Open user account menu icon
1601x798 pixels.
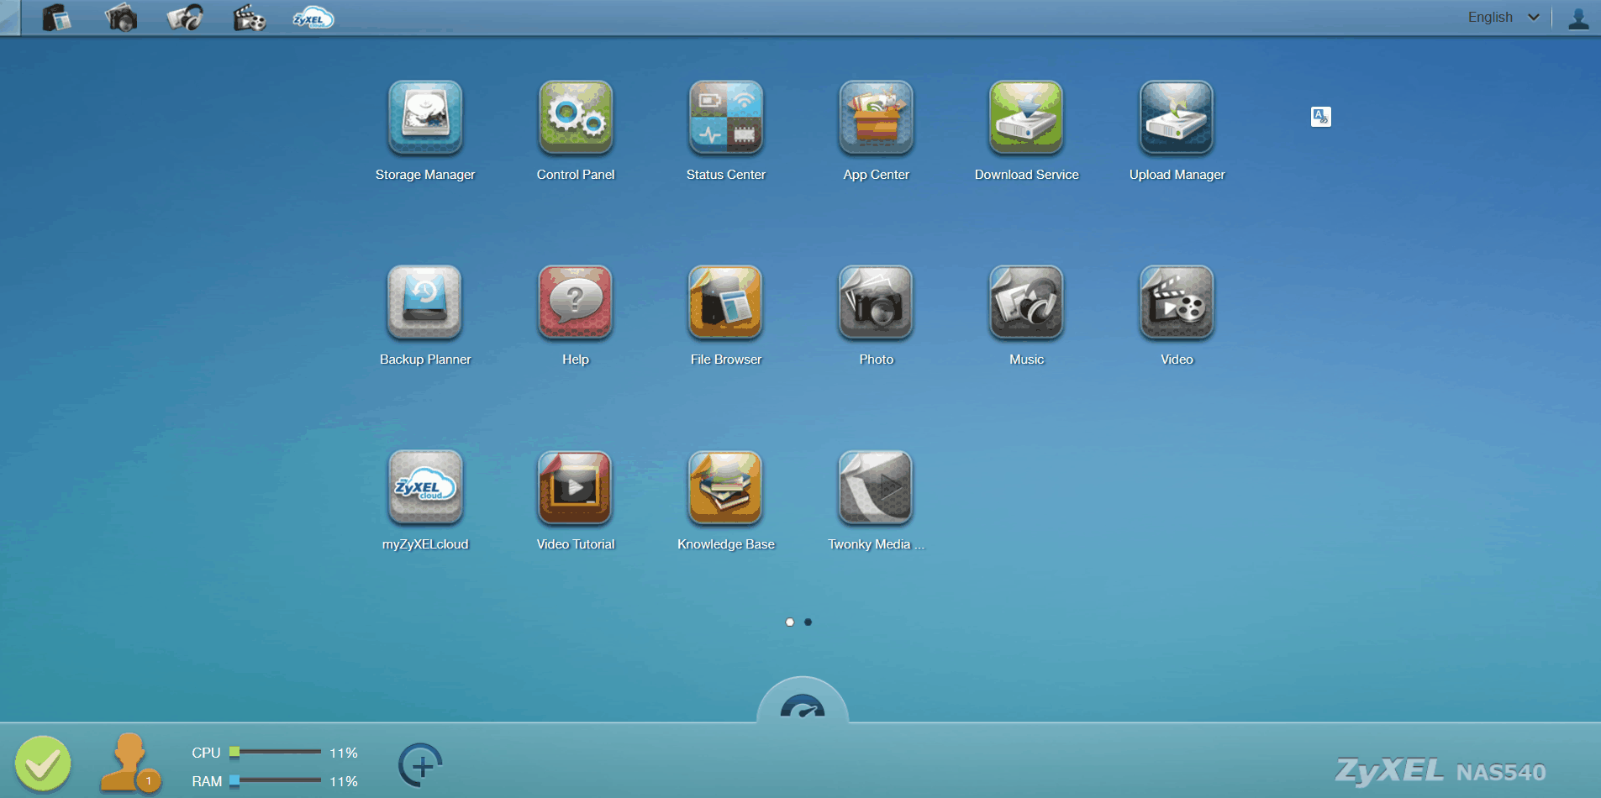point(1578,18)
